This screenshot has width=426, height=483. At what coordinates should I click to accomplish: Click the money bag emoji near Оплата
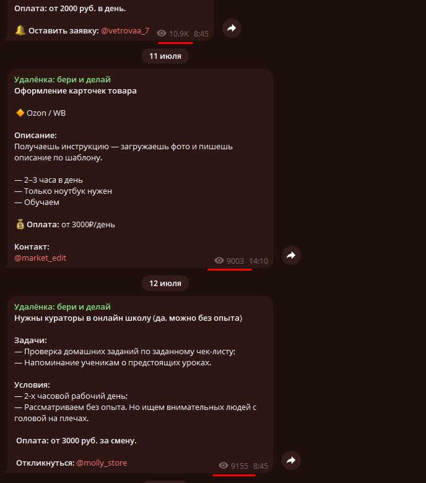(20, 224)
